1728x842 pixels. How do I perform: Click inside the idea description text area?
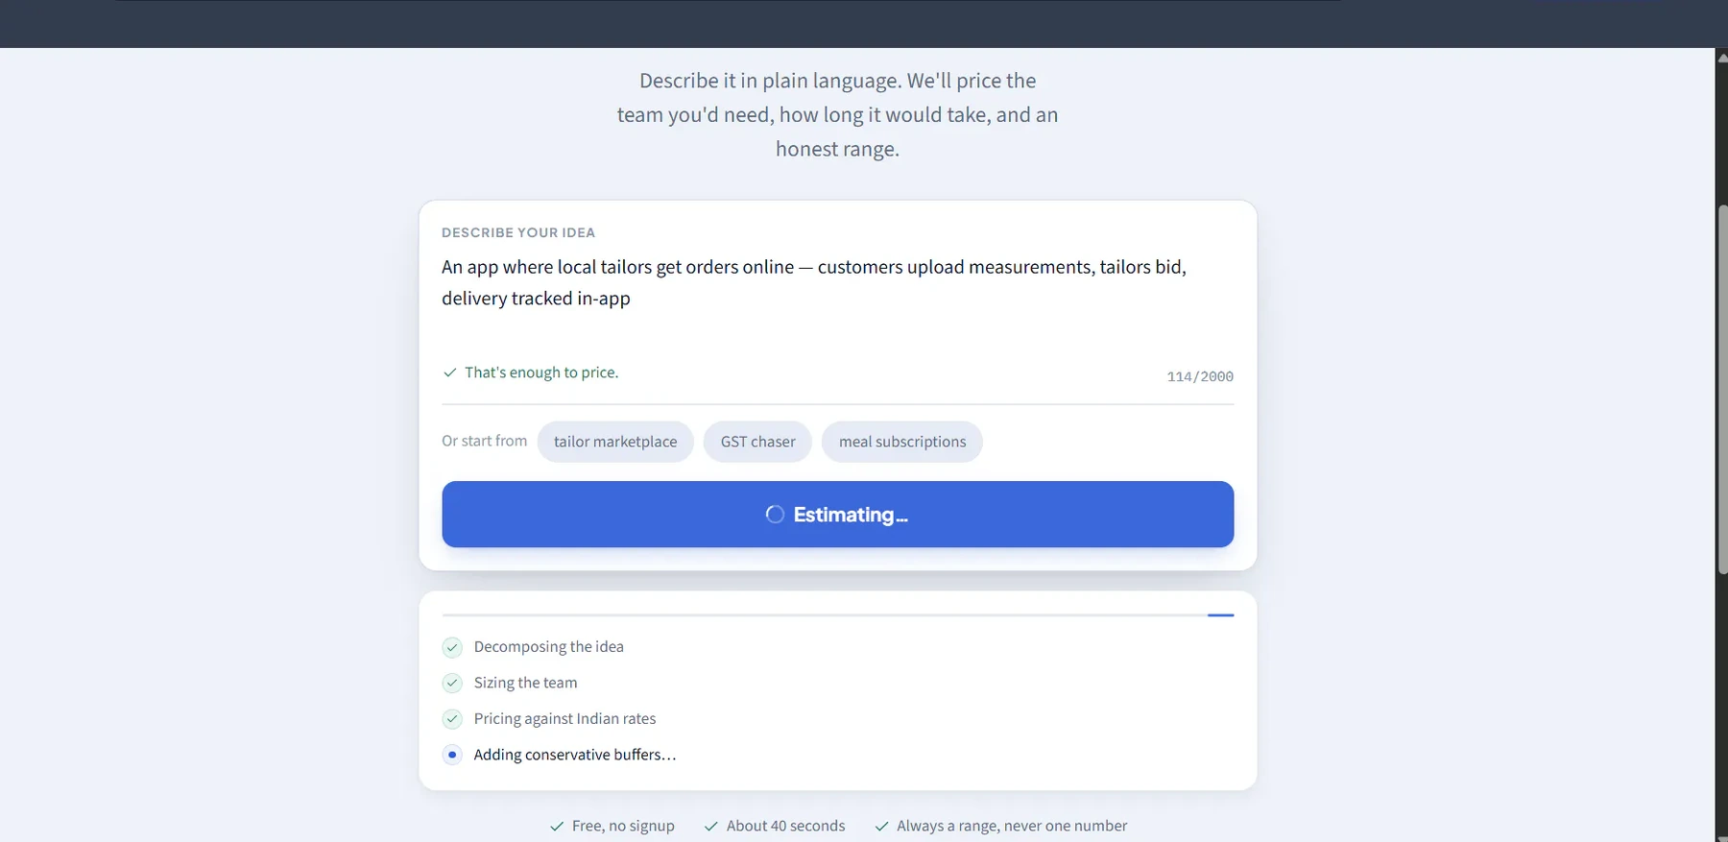pos(837,300)
